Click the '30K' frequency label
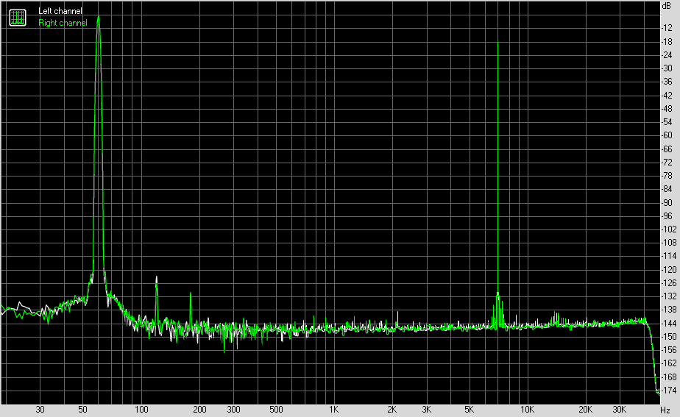The height and width of the screenshot is (417, 680). point(620,410)
